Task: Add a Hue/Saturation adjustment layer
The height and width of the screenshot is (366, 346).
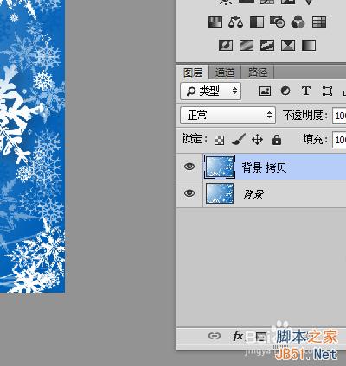Action: tap(215, 22)
